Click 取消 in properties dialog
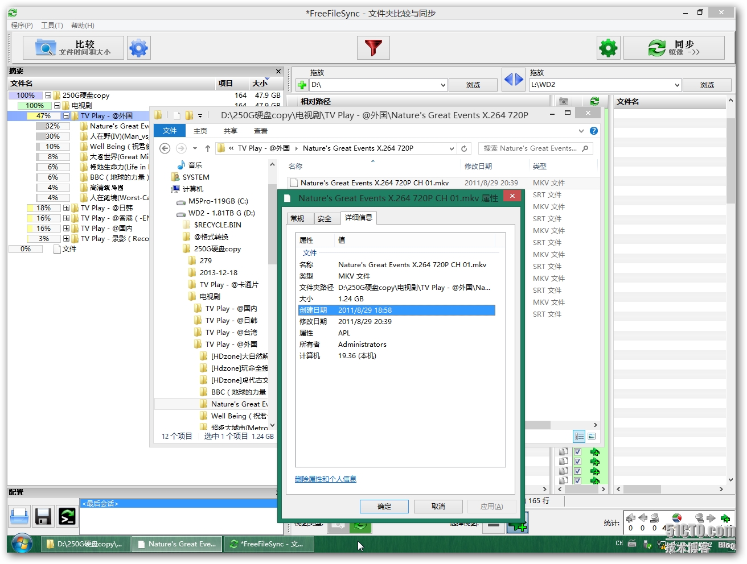Viewport: 747px width, 564px height. point(438,507)
